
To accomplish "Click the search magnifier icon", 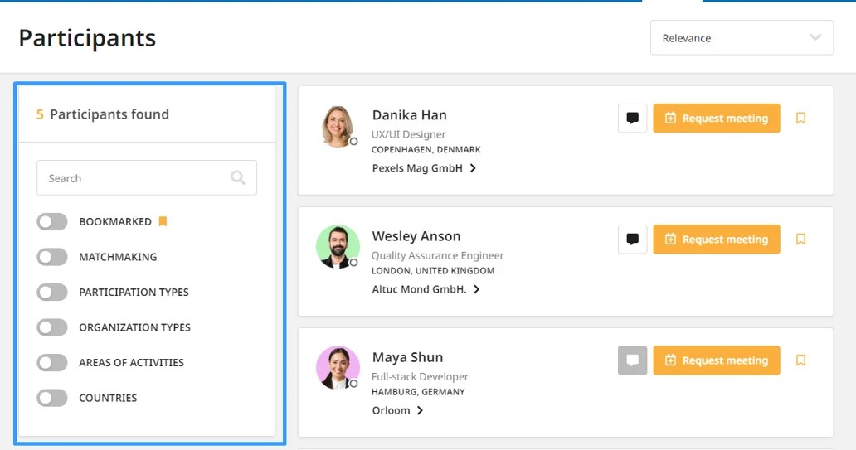I will point(238,177).
